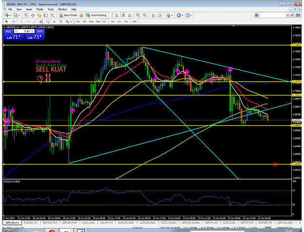The width and height of the screenshot is (304, 232).
Task: Open the Help menu
Action: [73, 9]
